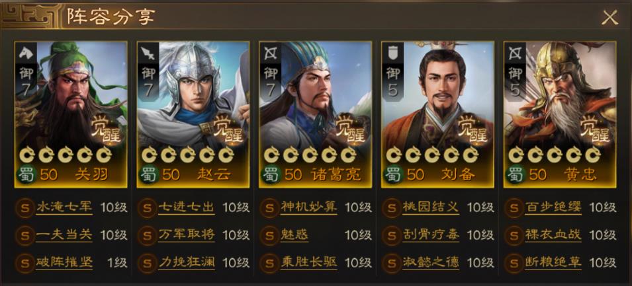The width and height of the screenshot is (632, 286).
Task: Click the cavalry troop icon on 关羽's card
Action: [26, 52]
